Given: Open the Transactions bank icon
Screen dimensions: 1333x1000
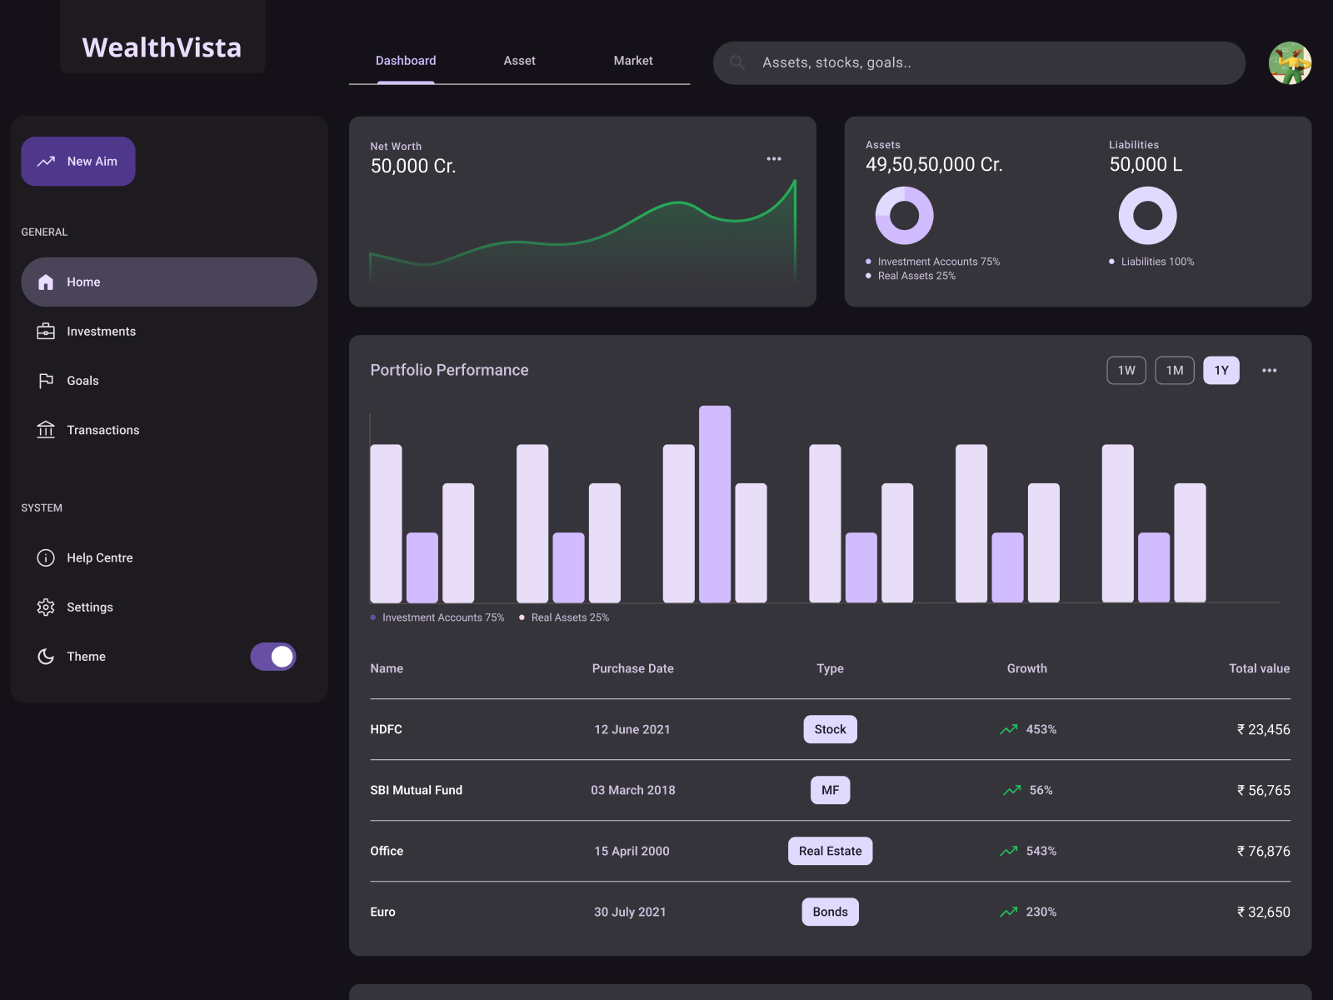Looking at the screenshot, I should [46, 430].
